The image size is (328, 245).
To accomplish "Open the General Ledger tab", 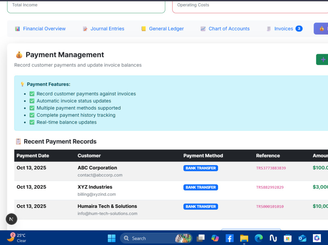I will point(162,28).
